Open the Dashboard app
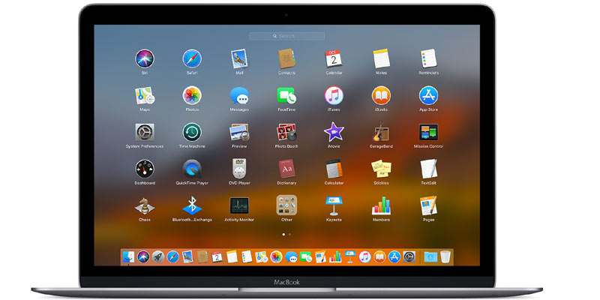 [145, 169]
